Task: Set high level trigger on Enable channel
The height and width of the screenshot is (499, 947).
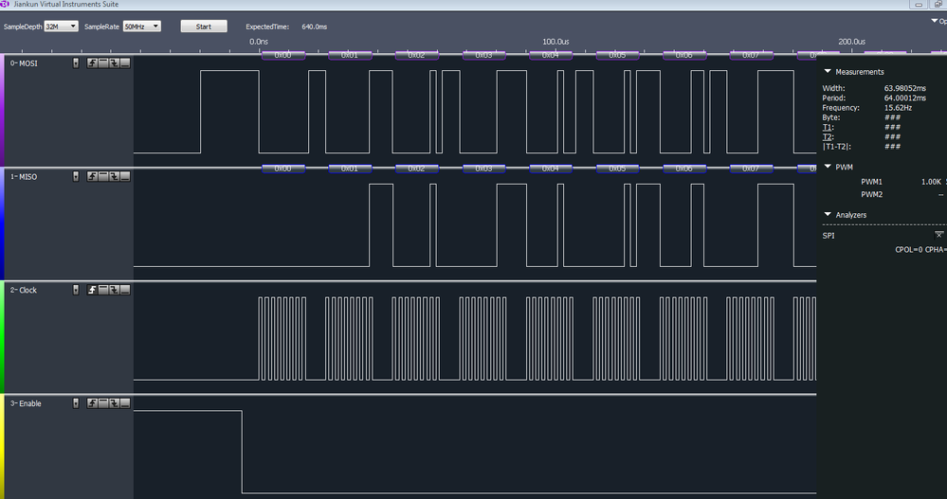Action: coord(103,403)
